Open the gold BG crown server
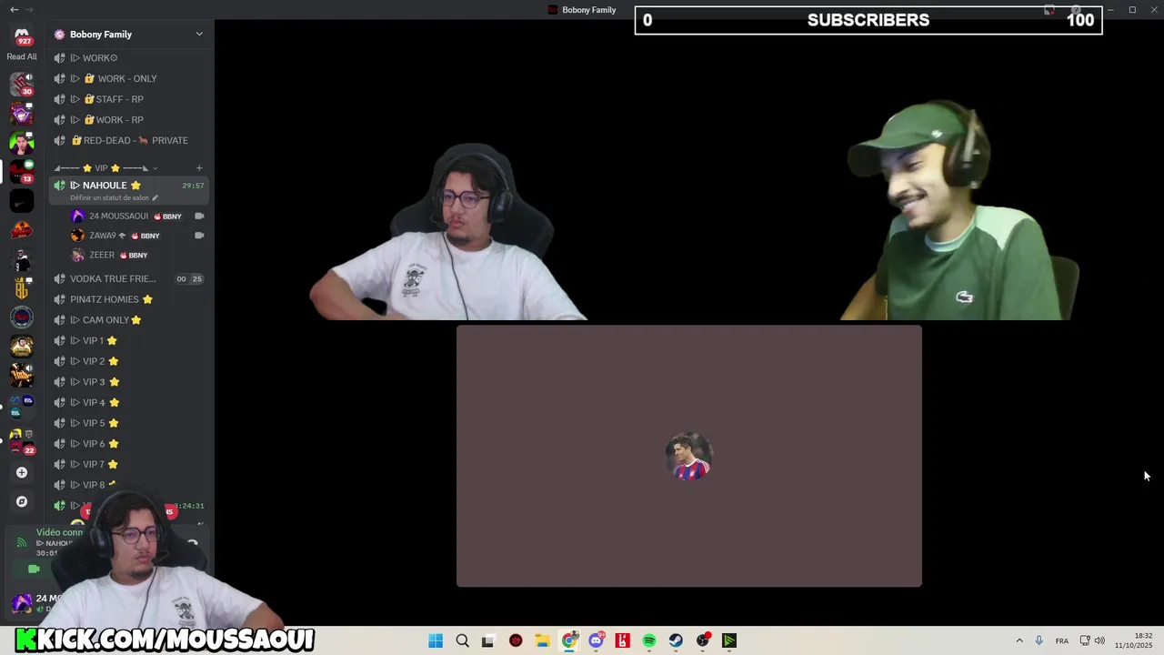 (x=22, y=287)
